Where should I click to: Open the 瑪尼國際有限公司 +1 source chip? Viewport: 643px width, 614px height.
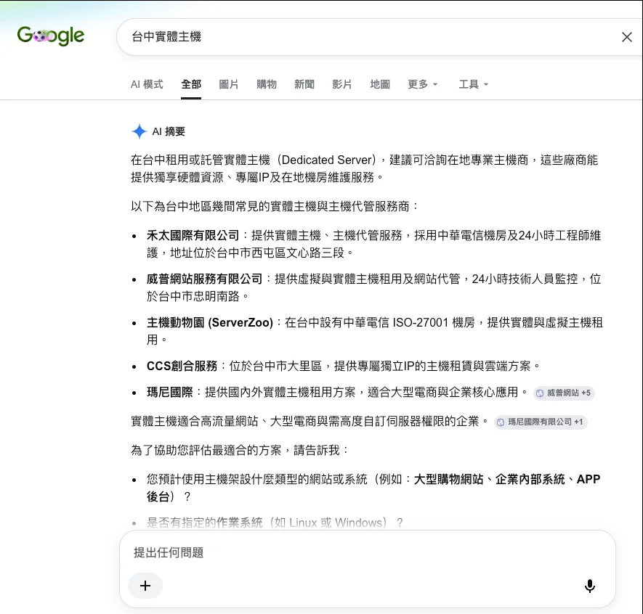pyautogui.click(x=541, y=422)
